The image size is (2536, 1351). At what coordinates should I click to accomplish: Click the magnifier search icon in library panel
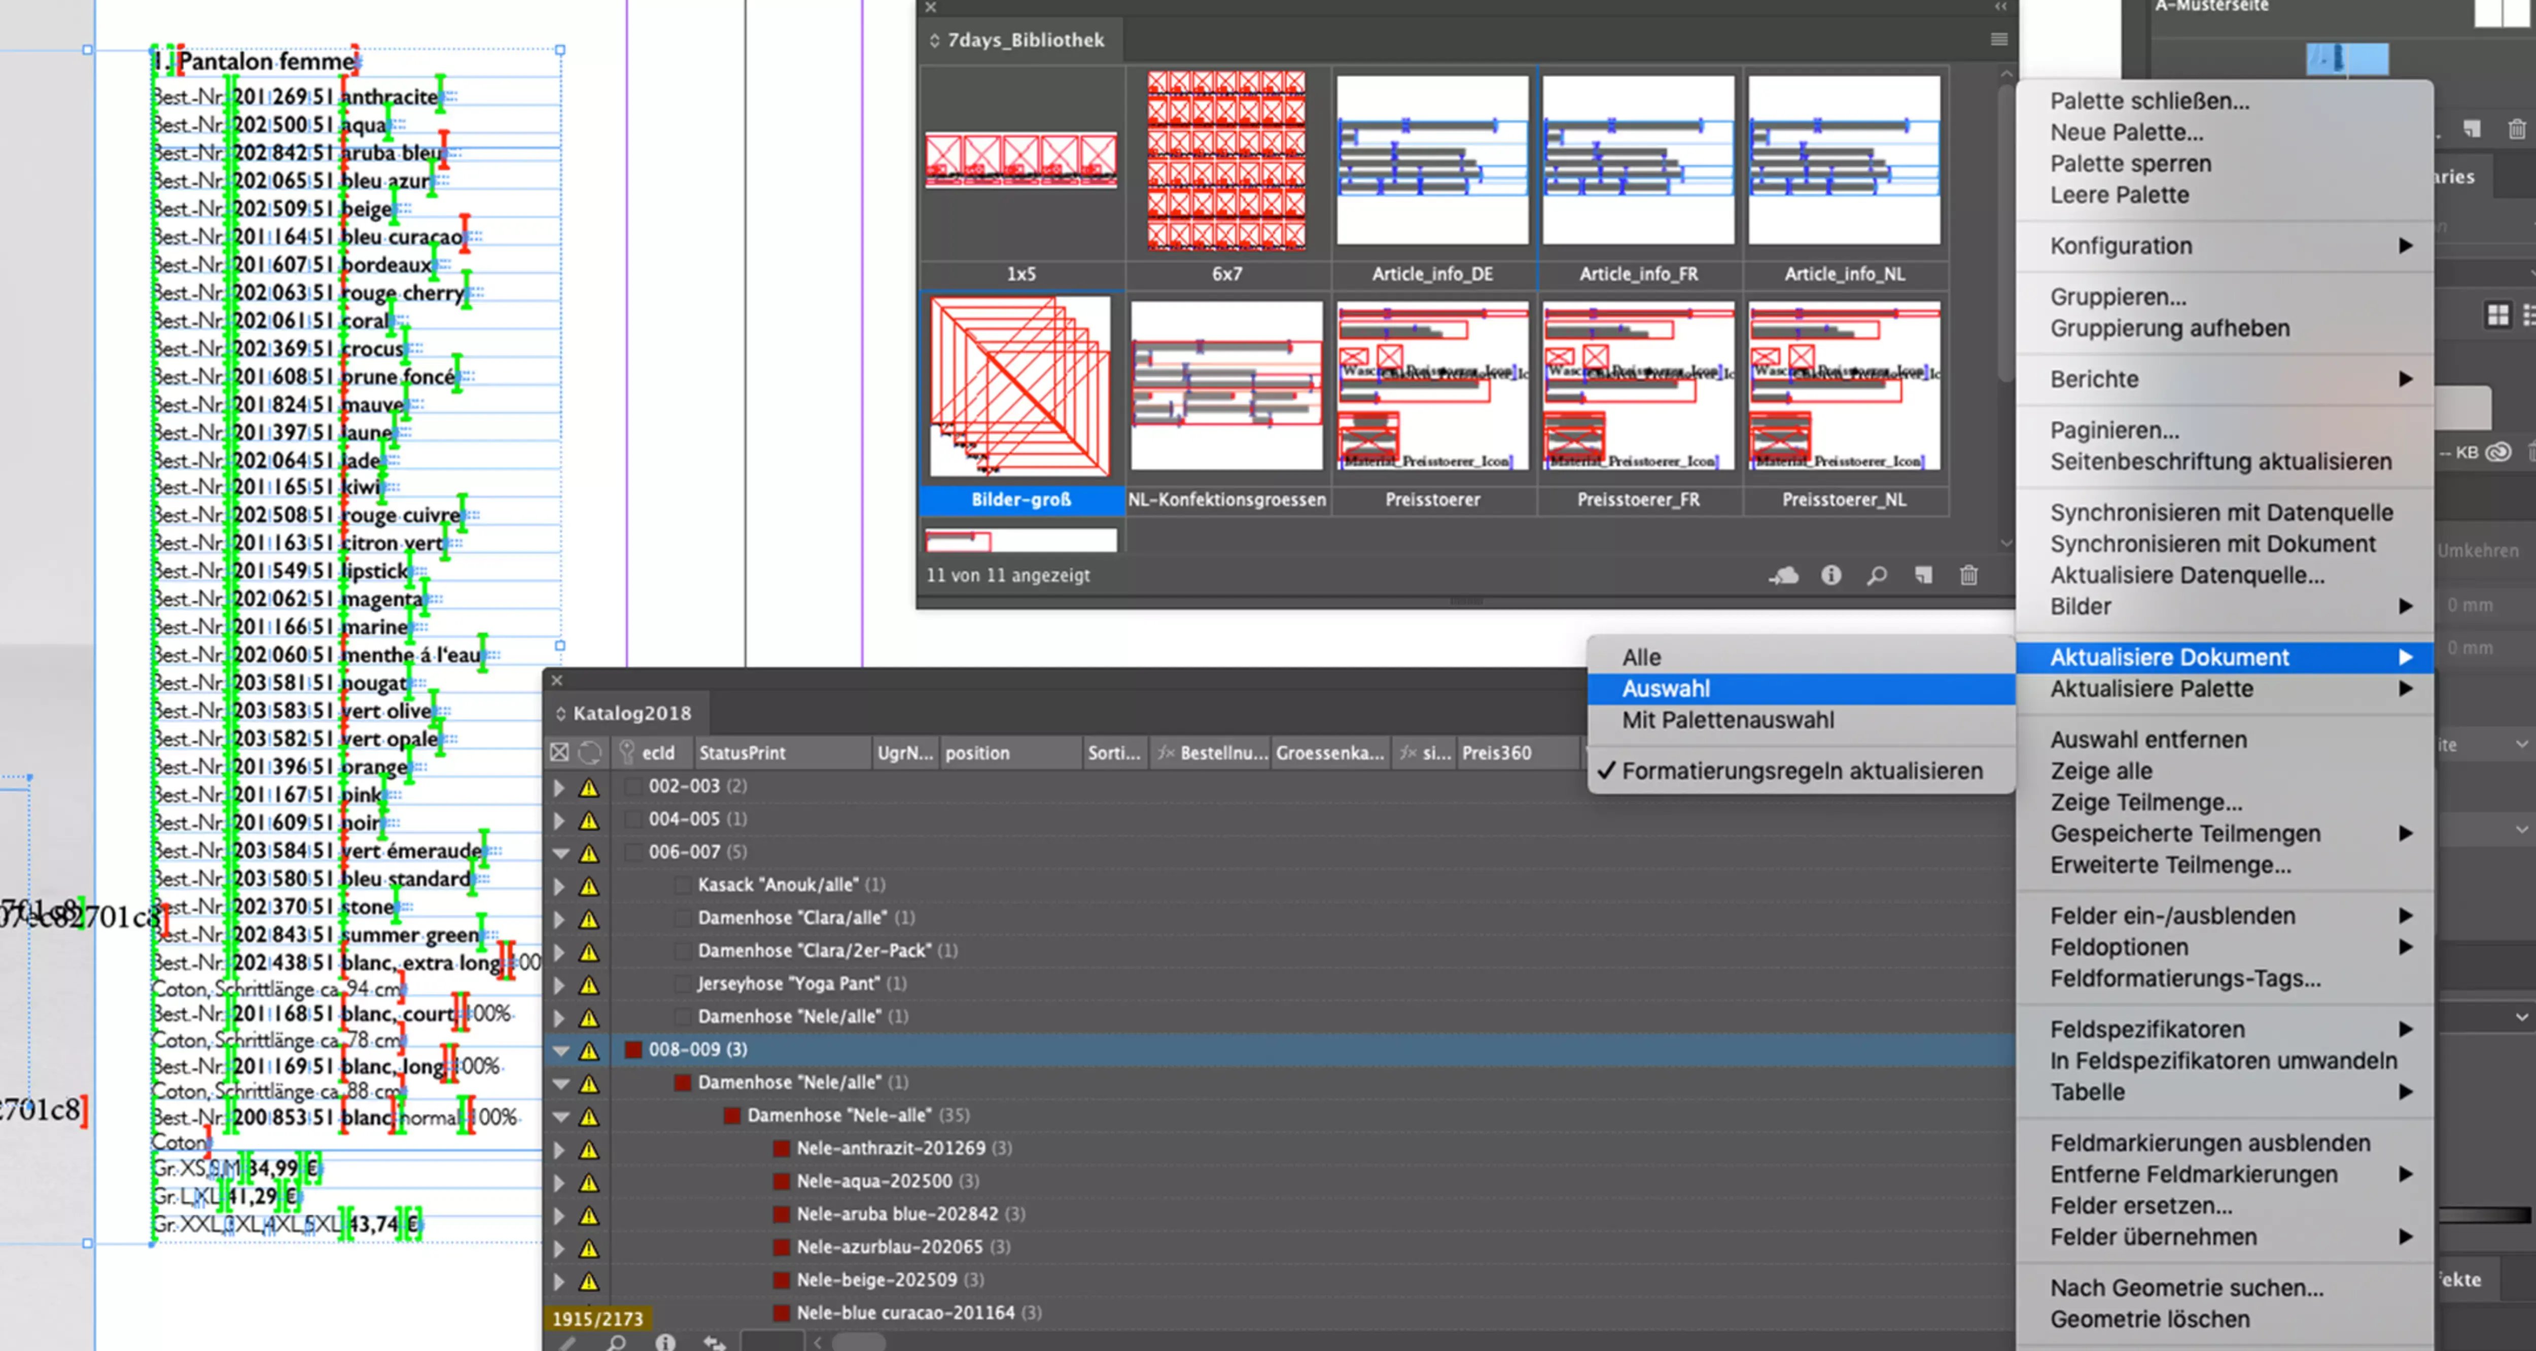[1877, 575]
